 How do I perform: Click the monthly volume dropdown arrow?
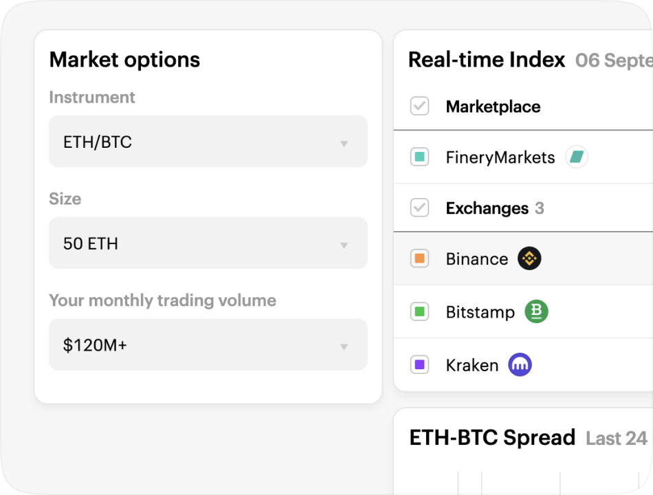pos(344,346)
